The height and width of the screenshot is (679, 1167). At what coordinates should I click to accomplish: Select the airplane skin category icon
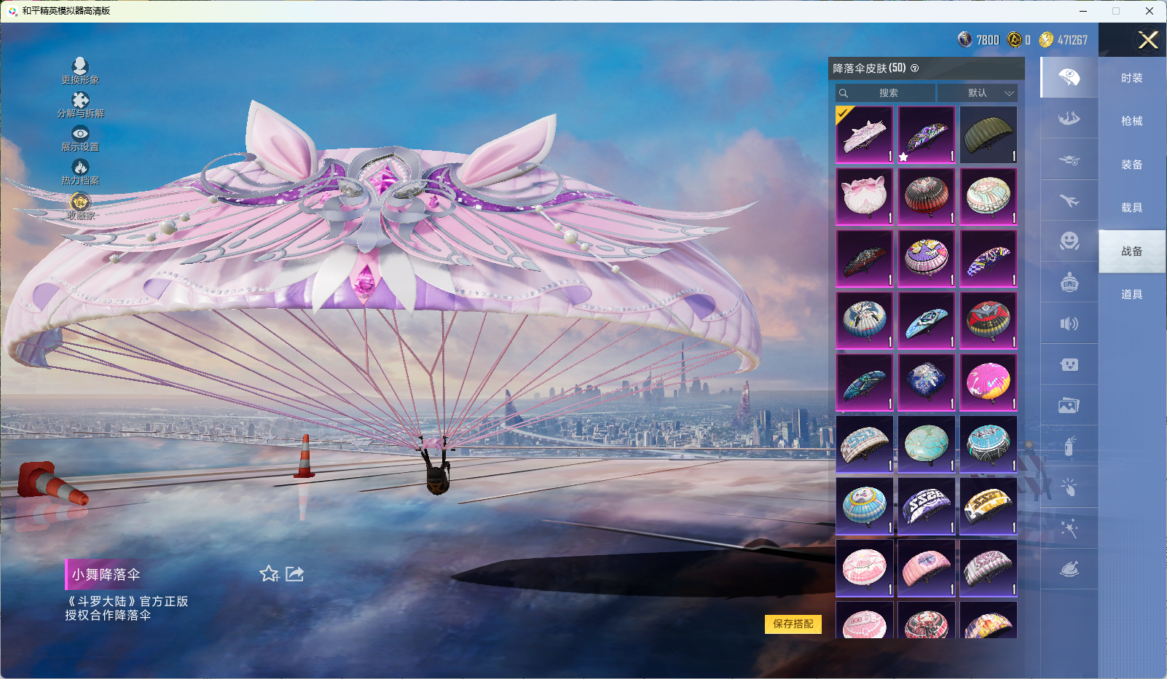(x=1069, y=200)
